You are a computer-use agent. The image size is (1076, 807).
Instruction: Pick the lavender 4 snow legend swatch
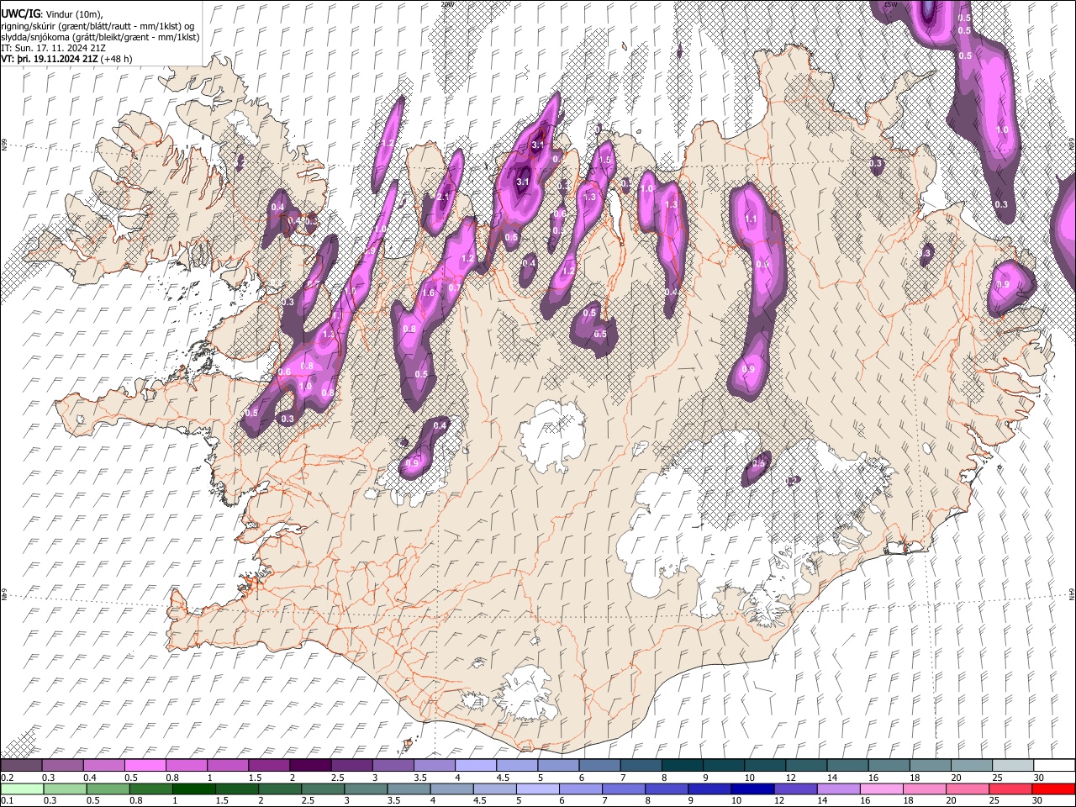pyautogui.click(x=476, y=765)
